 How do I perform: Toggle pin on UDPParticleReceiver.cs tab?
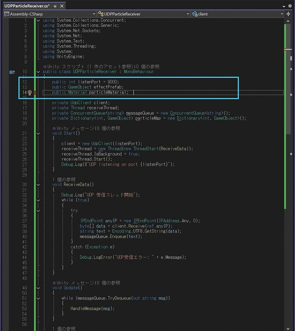click(x=55, y=6)
